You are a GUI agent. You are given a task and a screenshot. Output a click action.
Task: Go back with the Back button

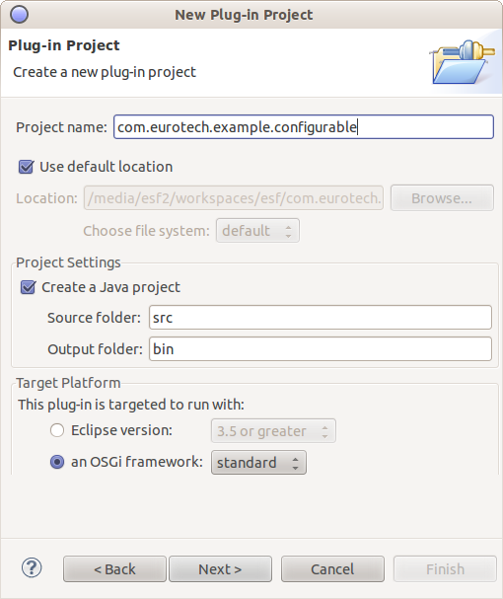click(114, 569)
